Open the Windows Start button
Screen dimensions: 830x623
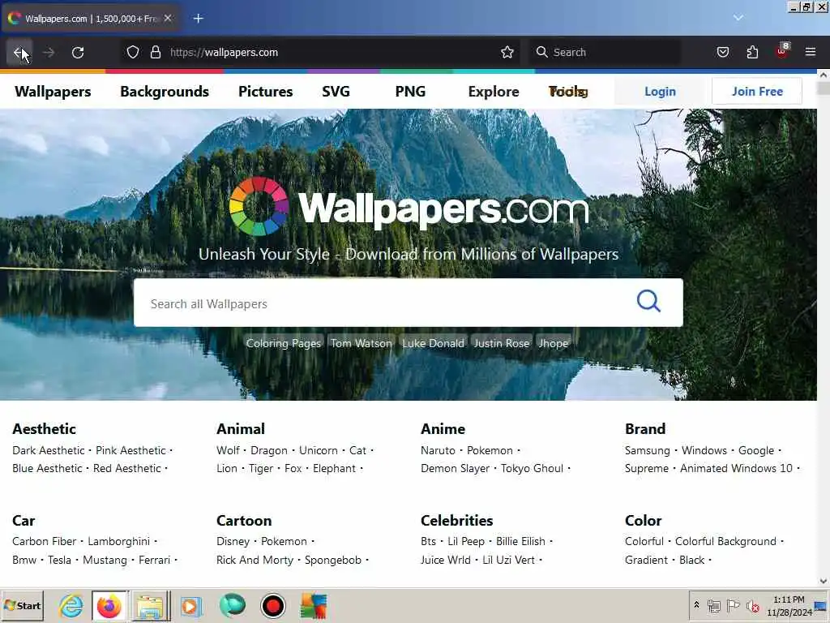click(22, 605)
